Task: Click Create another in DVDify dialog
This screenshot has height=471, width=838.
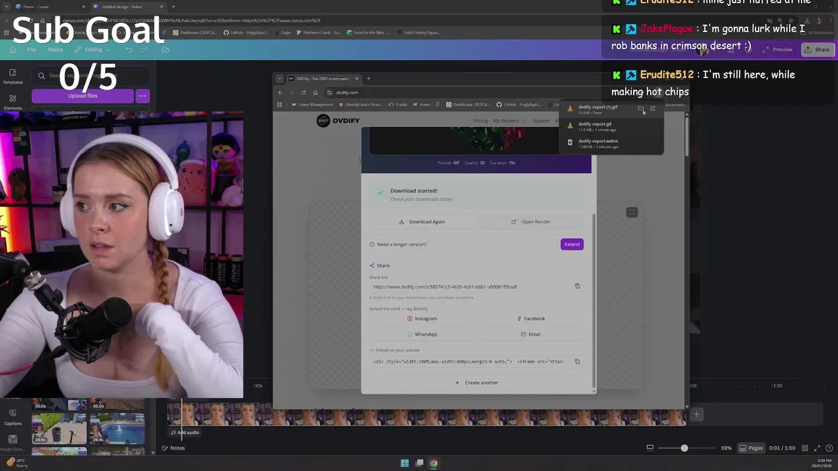Action: coord(477,383)
